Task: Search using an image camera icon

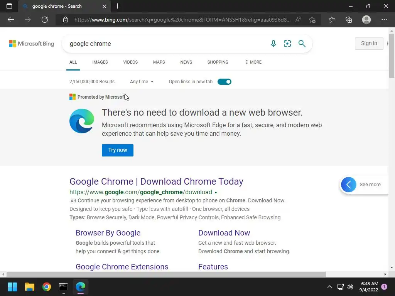Action: tap(287, 44)
